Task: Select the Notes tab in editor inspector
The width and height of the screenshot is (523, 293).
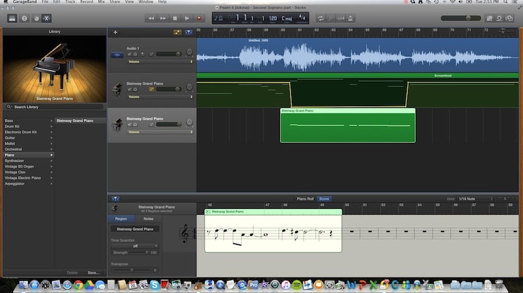Action: 148,219
